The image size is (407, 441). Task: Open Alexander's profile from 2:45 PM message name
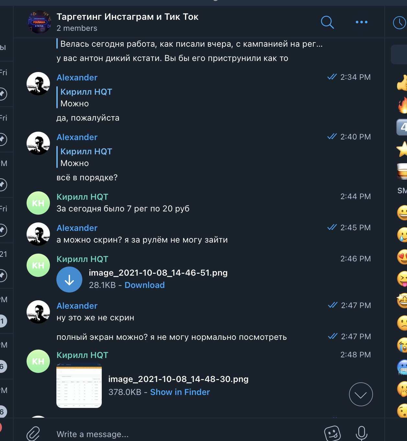tap(77, 228)
